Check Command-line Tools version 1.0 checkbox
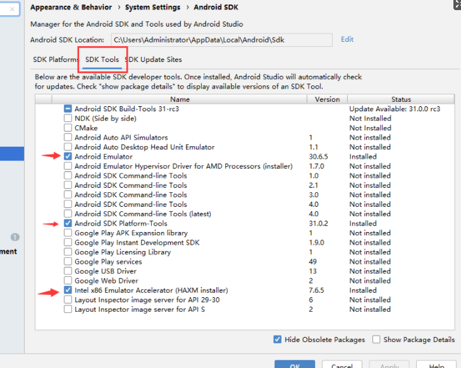The width and height of the screenshot is (461, 368). point(68,176)
